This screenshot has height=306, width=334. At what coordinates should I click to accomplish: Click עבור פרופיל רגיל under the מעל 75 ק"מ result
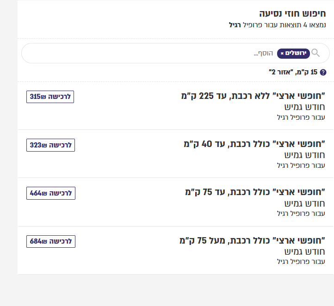tap(301, 262)
